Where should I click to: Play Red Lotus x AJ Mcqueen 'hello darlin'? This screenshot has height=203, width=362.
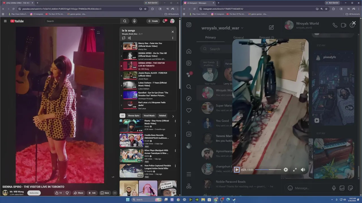coord(148,105)
